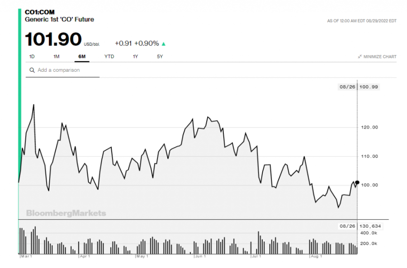407x268 pixels.
Task: Click the MINIMIZE CHART link
Action: coord(379,57)
